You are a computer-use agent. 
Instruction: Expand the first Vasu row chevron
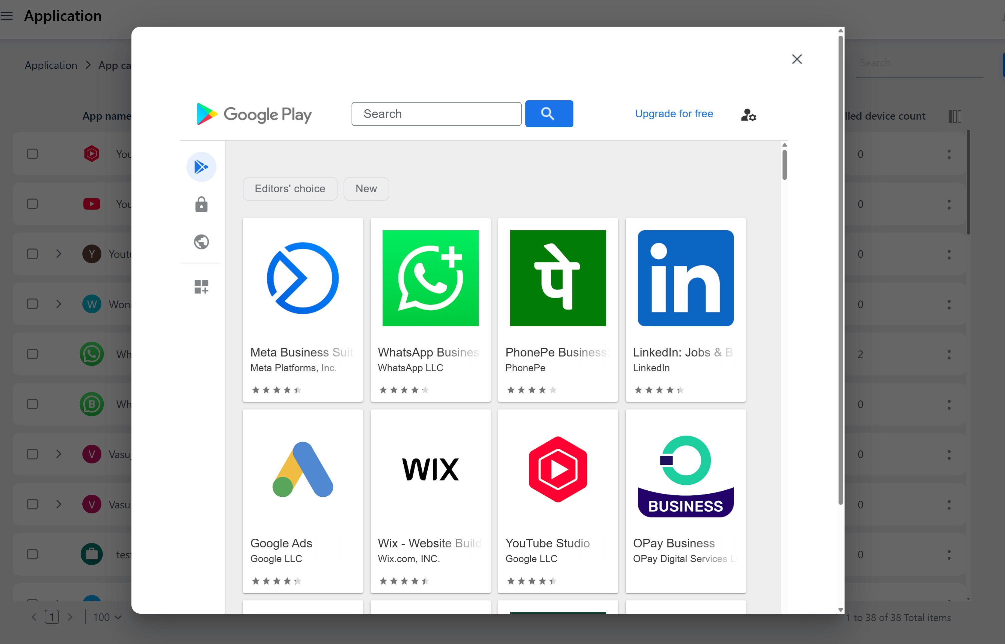[59, 454]
